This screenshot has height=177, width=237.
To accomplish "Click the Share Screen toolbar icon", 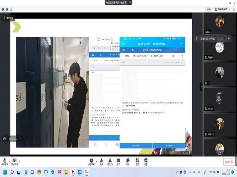I will 91,162.
